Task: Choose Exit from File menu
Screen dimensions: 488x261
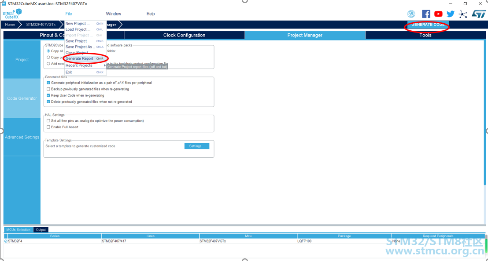Action: (85, 72)
